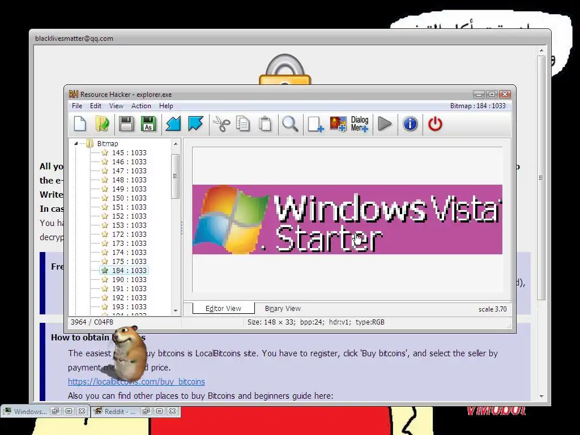580x435 pixels.
Task: Open the File menu
Action: [77, 106]
